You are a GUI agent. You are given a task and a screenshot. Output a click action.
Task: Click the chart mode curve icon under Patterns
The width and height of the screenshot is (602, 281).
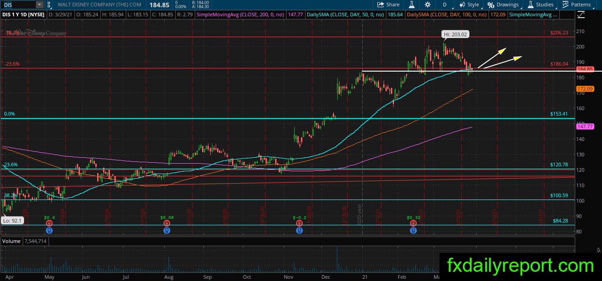581,15
